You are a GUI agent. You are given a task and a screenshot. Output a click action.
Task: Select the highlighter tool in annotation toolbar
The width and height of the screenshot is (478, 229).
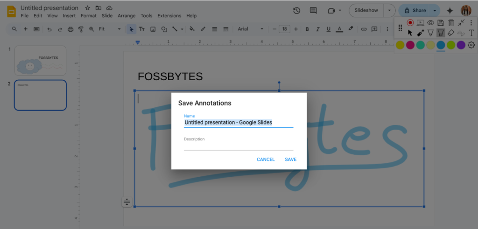(x=441, y=33)
